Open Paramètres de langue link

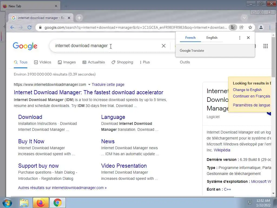(251, 105)
